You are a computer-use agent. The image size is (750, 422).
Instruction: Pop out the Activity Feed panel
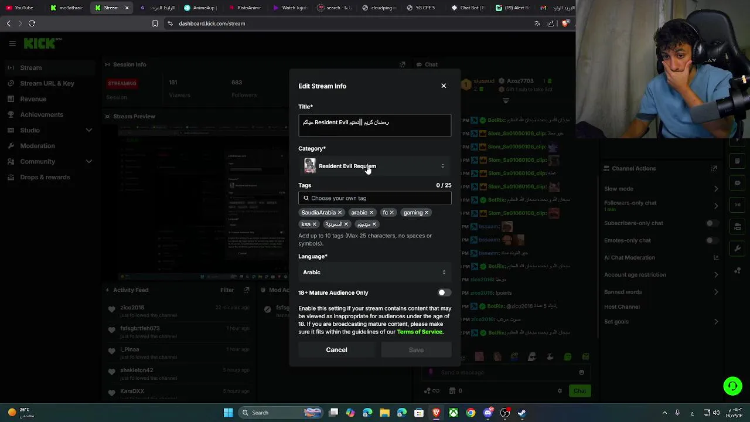coord(246,290)
